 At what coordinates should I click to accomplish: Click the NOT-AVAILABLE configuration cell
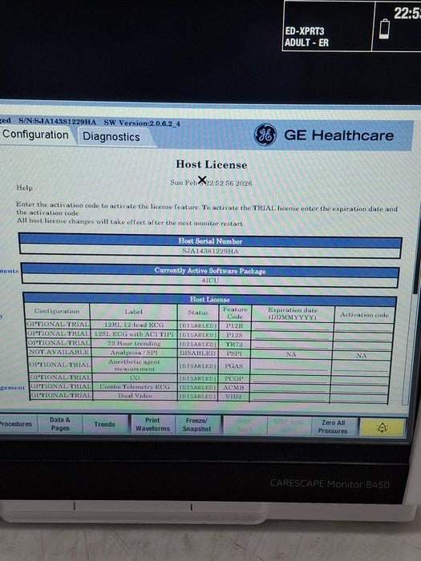[59, 352]
